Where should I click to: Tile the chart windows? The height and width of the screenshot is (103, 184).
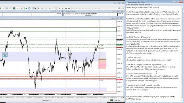pyautogui.click(x=14, y=8)
